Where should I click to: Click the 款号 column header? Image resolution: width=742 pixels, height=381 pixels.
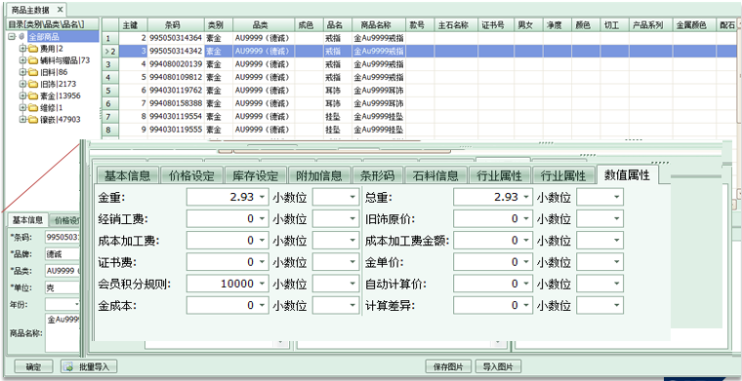click(420, 25)
